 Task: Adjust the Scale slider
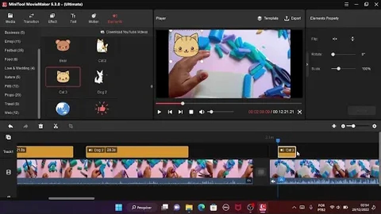click(344, 69)
